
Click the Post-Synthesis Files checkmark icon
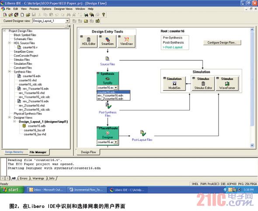pos(108,105)
